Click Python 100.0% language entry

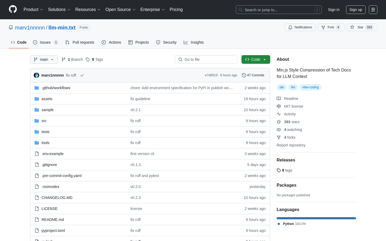[x=292, y=224]
